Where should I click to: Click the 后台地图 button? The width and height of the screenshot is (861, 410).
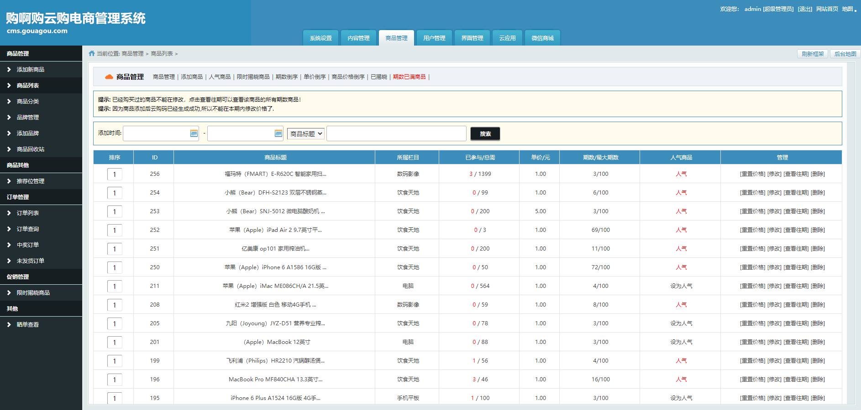tap(845, 54)
